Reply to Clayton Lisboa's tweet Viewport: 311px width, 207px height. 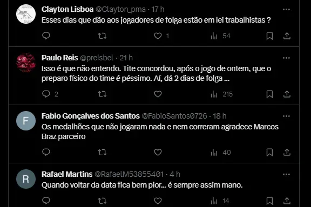click(46, 36)
